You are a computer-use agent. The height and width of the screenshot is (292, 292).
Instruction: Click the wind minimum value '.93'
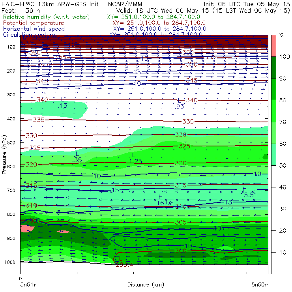coord(179,107)
